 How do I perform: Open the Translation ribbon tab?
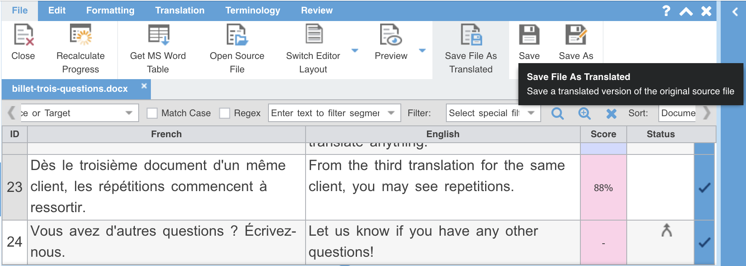coord(180,11)
